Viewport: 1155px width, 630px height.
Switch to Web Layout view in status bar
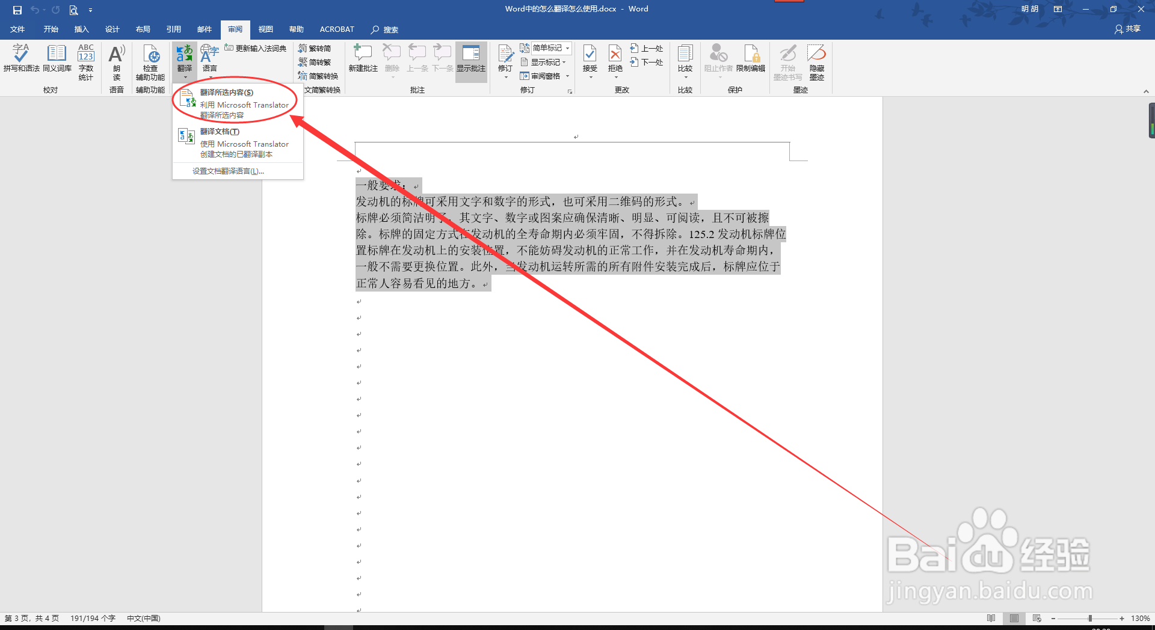coord(1037,618)
